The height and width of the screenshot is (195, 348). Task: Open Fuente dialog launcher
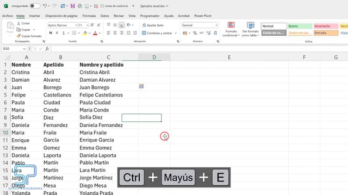tap(102, 41)
